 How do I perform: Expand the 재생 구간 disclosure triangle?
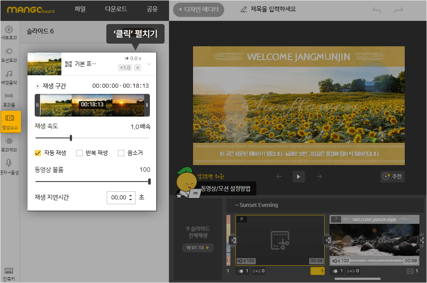coord(37,86)
